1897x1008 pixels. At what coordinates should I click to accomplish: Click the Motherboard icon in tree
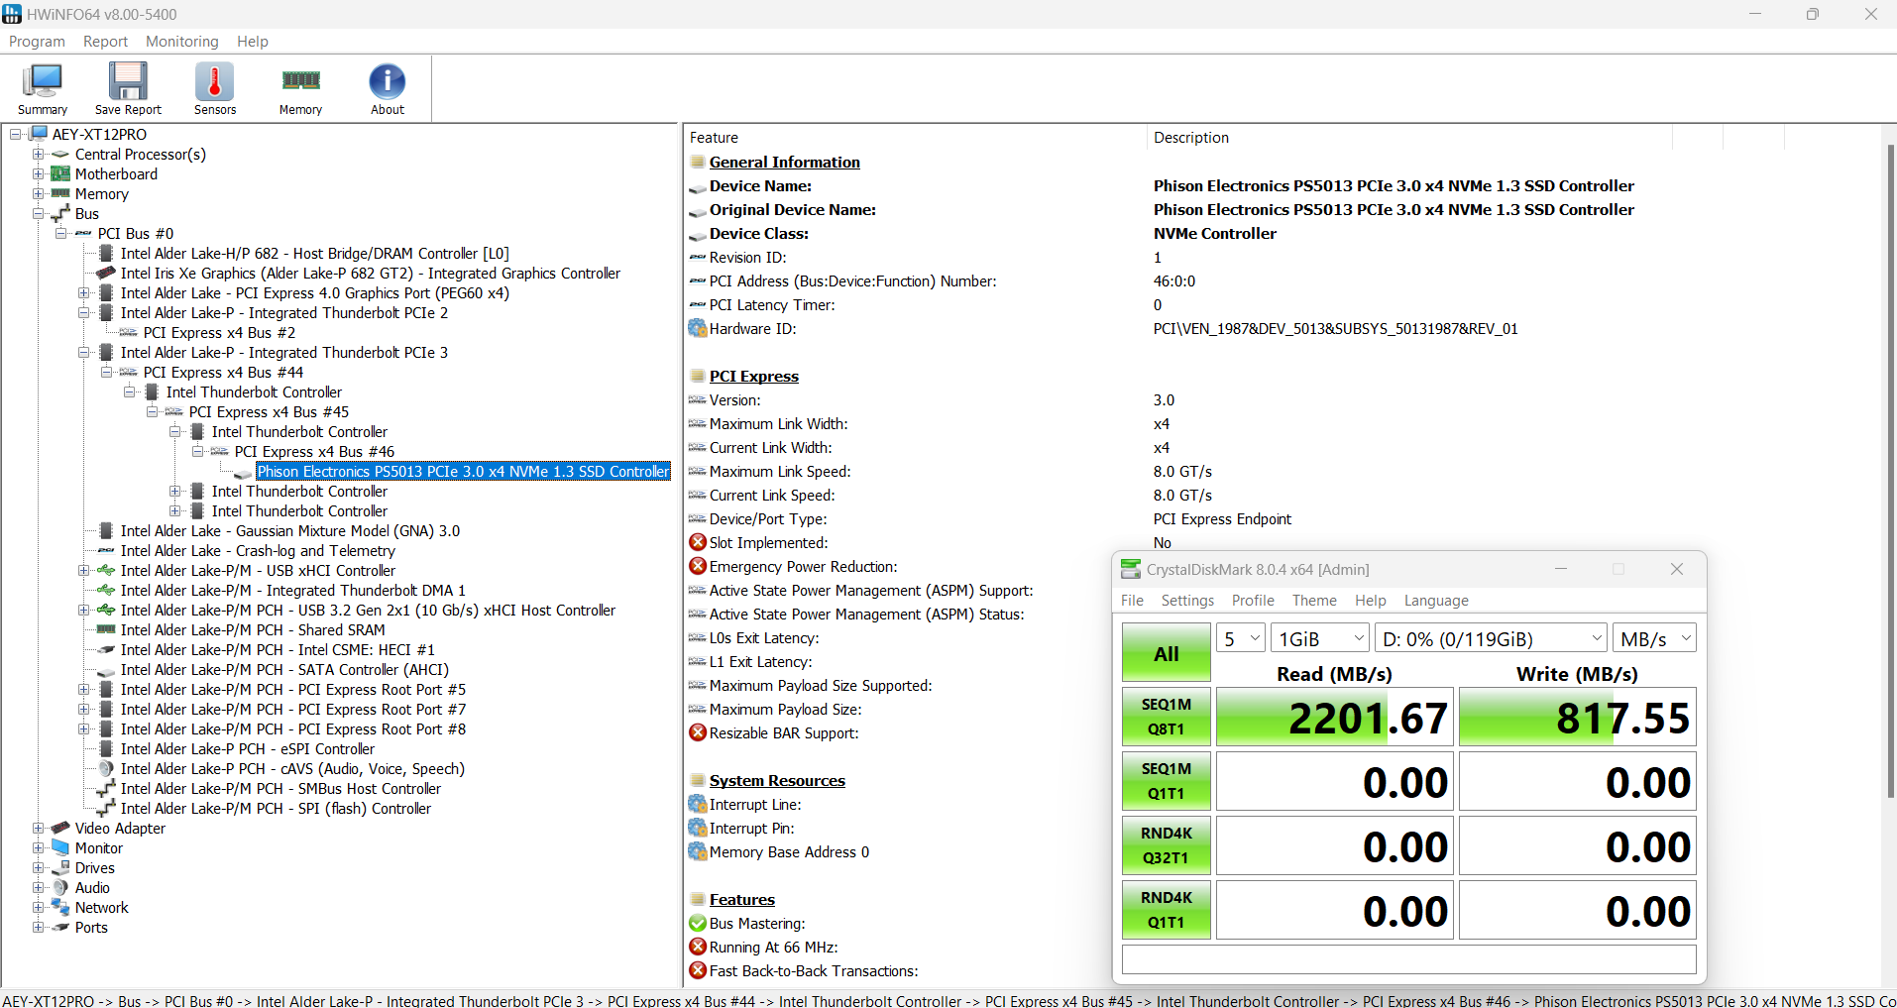tap(60, 174)
